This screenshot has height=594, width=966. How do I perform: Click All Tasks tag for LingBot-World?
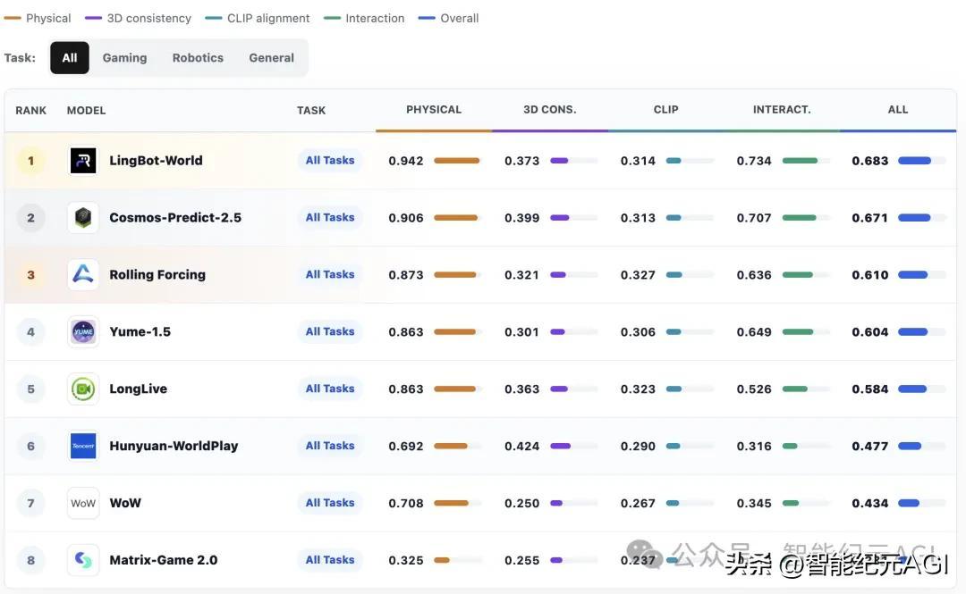[x=330, y=161]
